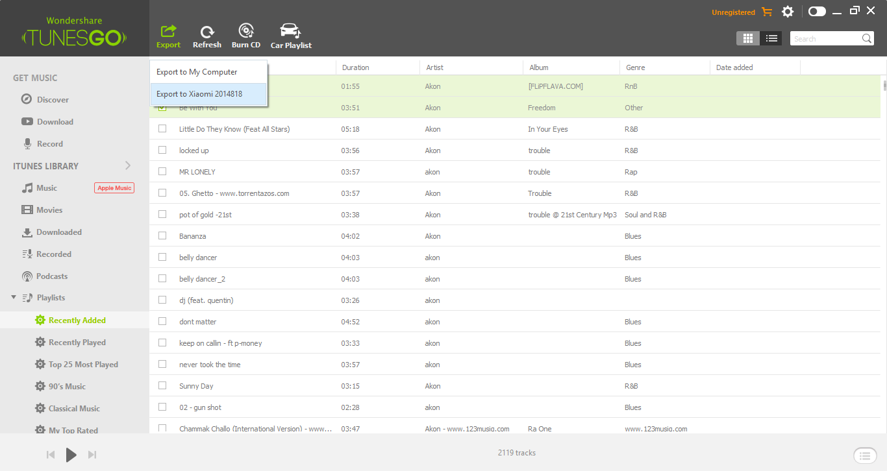Click the Wondershare TunesGo logo

click(74, 31)
